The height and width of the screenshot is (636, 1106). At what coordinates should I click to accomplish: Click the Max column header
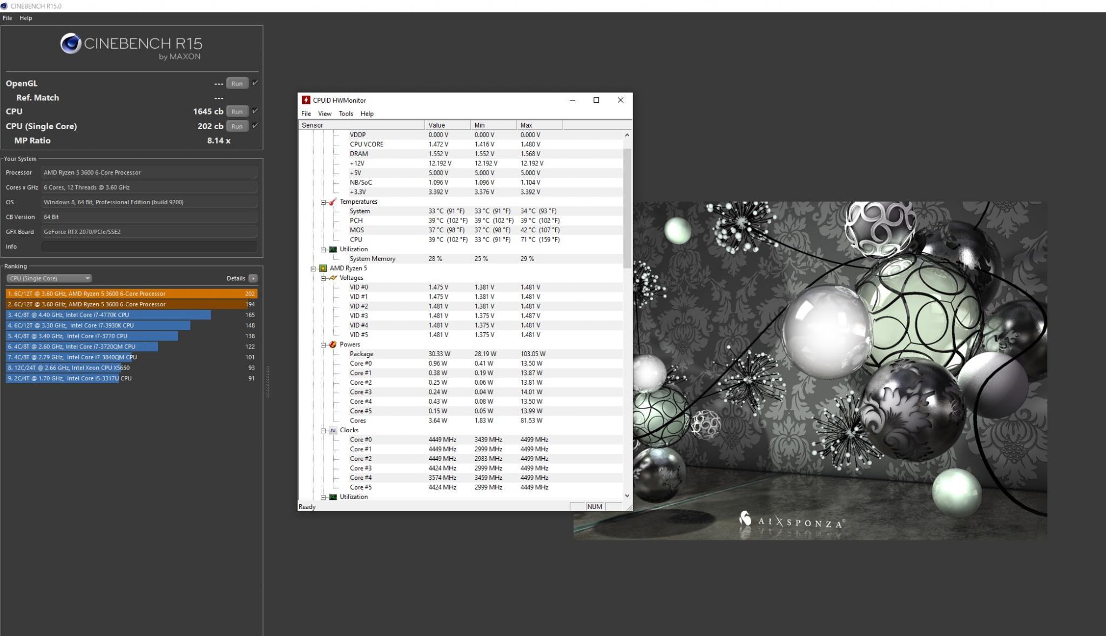[x=539, y=125]
